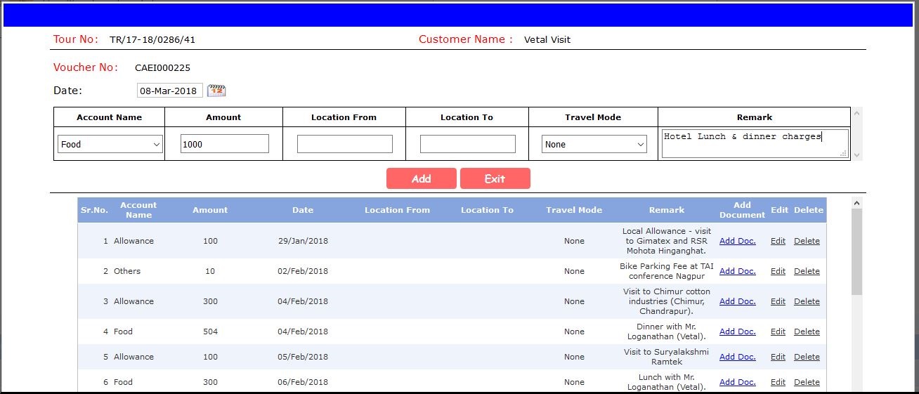This screenshot has width=919, height=394.
Task: Click the Amount input field
Action: [x=224, y=144]
